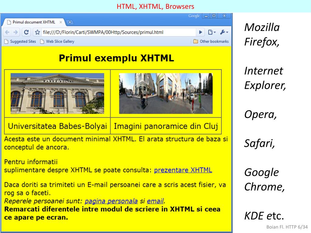The width and height of the screenshot is (311, 233).
Task: Click the 'prezentare XHTML' link
Action: [183, 170]
